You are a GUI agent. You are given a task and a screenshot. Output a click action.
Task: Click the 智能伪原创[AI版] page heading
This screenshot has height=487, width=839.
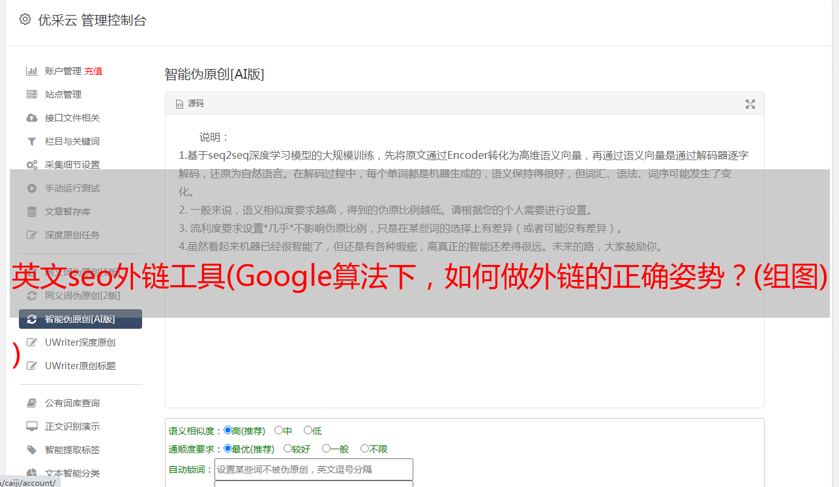pos(214,74)
